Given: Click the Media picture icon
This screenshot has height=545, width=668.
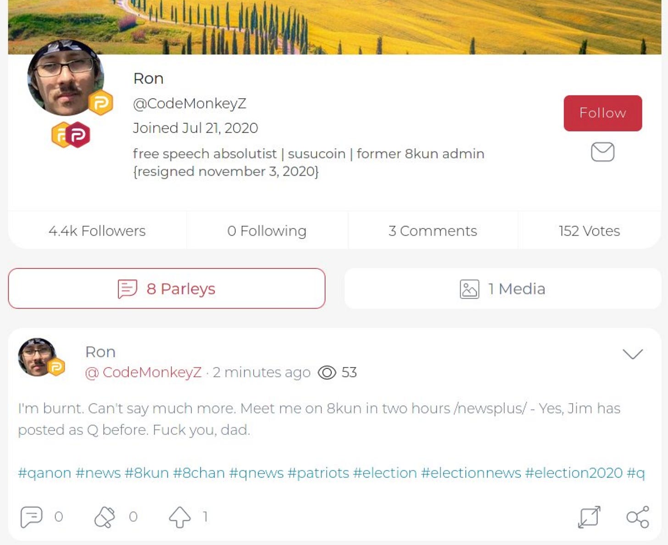Looking at the screenshot, I should click(x=469, y=289).
